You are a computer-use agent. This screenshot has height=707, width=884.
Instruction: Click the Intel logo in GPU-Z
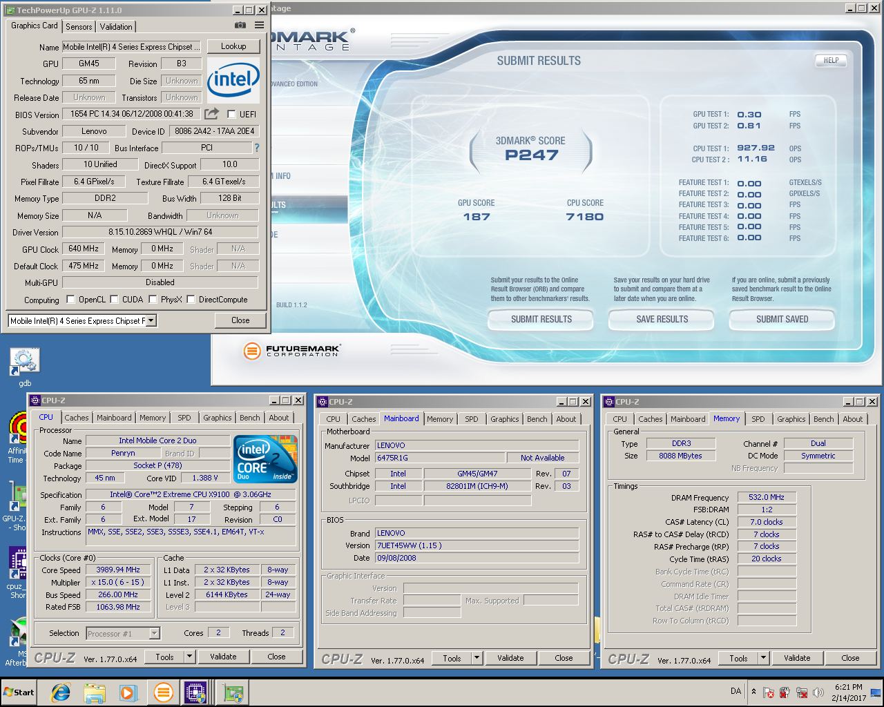[233, 80]
